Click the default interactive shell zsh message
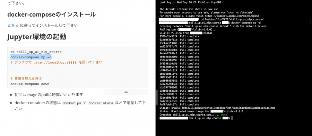The height and width of the screenshot is (136, 312). [189, 9]
